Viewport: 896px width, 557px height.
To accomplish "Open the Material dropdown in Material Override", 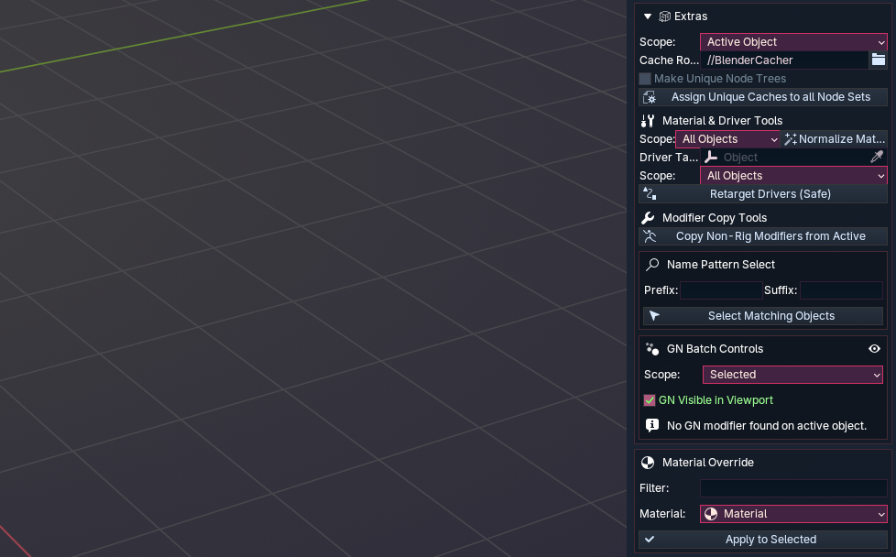I will pyautogui.click(x=793, y=514).
